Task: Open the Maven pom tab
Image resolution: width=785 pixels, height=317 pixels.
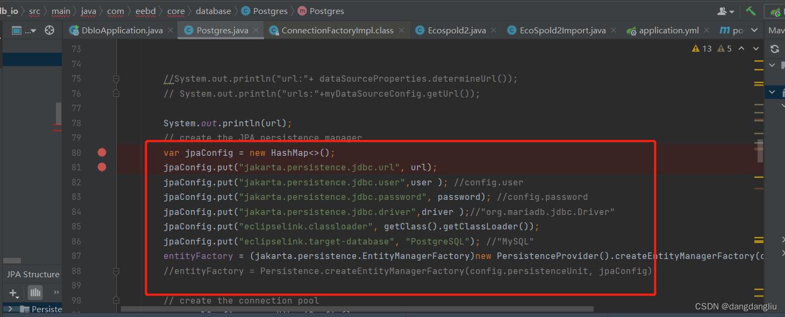Action: 732,31
